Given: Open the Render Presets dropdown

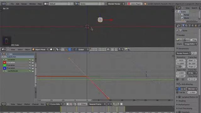Looking at the screenshot, I should (183, 53).
